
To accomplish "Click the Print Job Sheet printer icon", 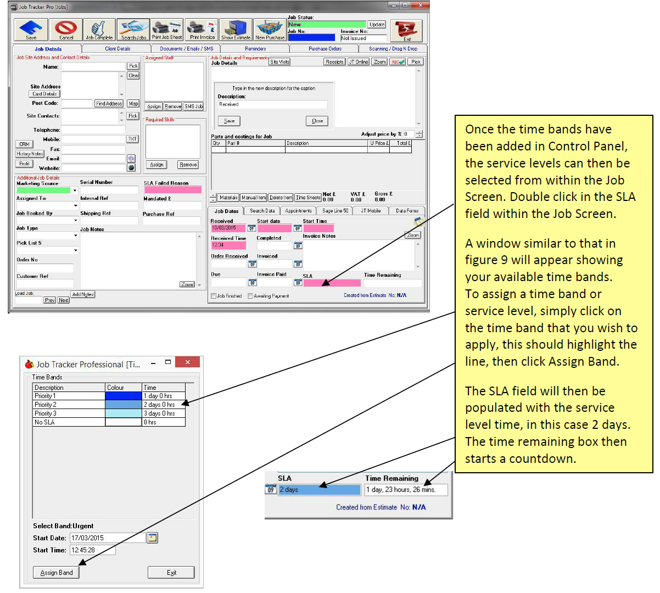I will [x=167, y=30].
